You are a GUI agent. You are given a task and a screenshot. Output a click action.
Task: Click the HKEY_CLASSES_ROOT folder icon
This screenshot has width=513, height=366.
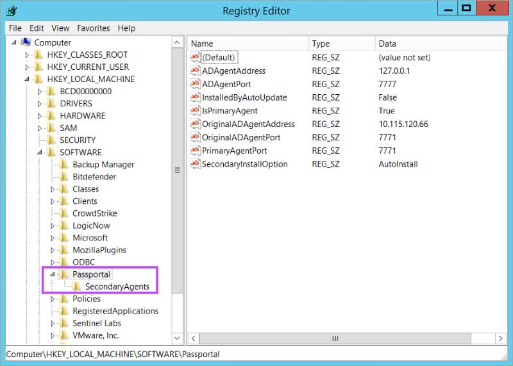pos(38,54)
